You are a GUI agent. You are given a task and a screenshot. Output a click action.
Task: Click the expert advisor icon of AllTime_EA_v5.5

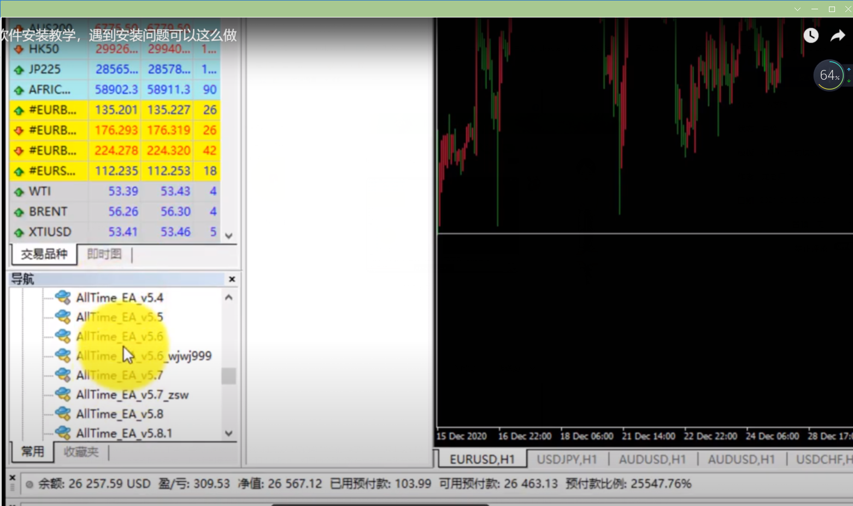[x=63, y=316]
